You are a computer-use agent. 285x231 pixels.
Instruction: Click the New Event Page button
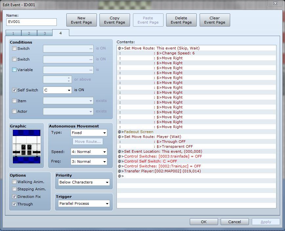click(81, 20)
